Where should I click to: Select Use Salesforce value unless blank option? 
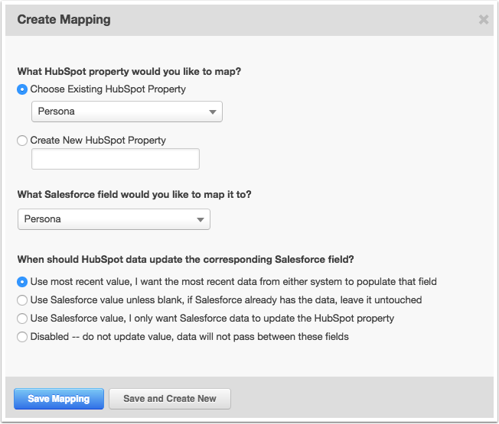point(22,300)
